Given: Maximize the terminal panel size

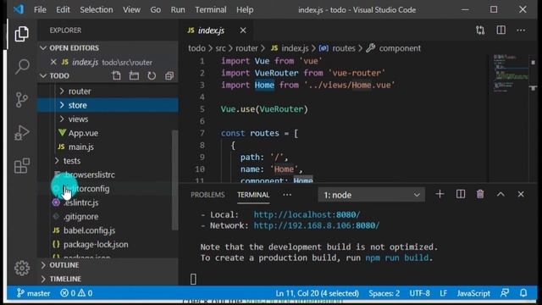Looking at the screenshot, I should pyautogui.click(x=501, y=194).
